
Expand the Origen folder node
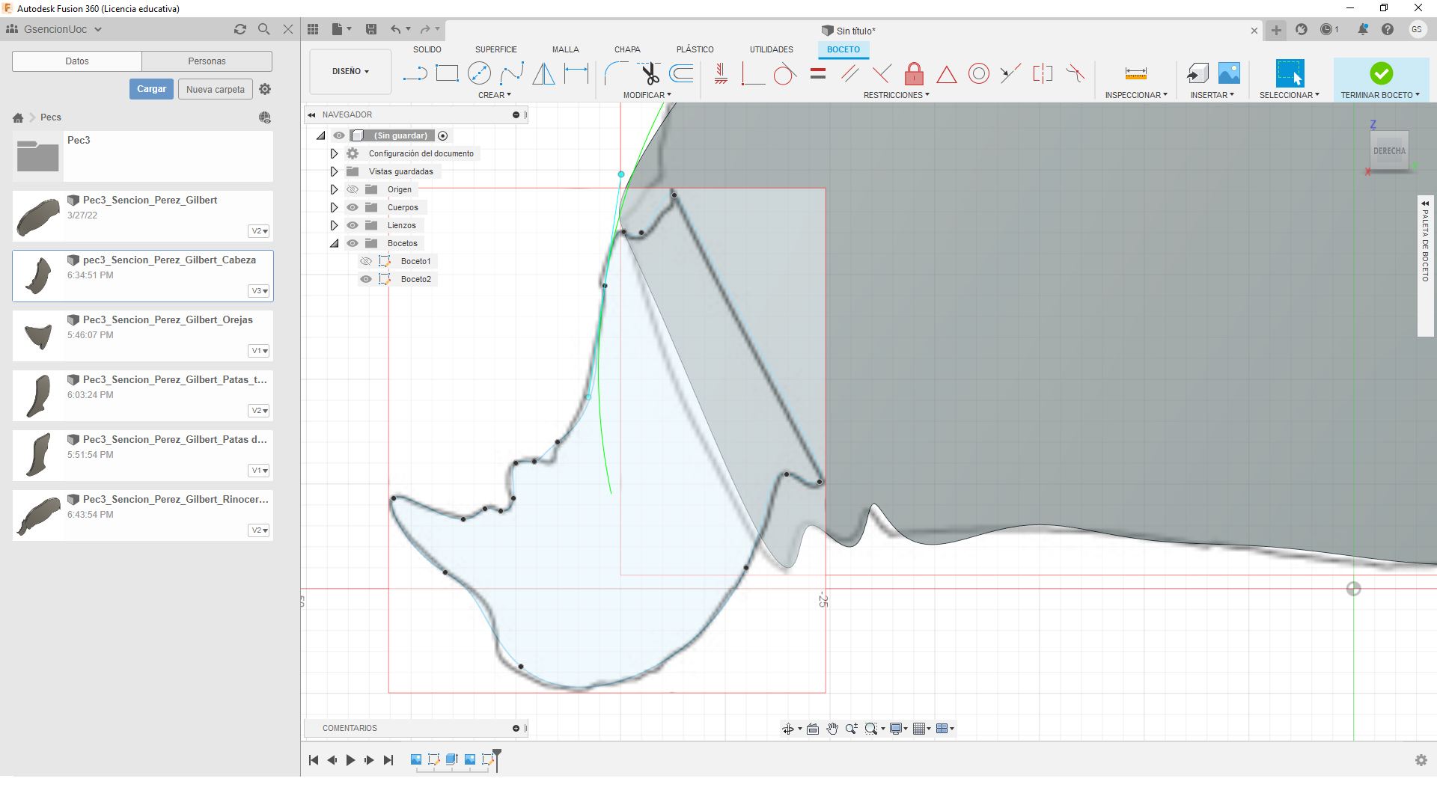(x=334, y=189)
